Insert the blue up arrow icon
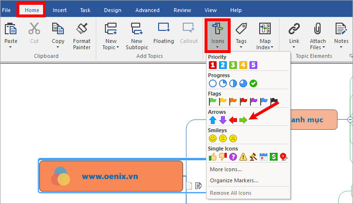This screenshot has height=204, width=353. pyautogui.click(x=212, y=120)
